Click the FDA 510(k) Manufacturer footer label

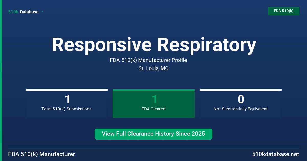coord(42,154)
